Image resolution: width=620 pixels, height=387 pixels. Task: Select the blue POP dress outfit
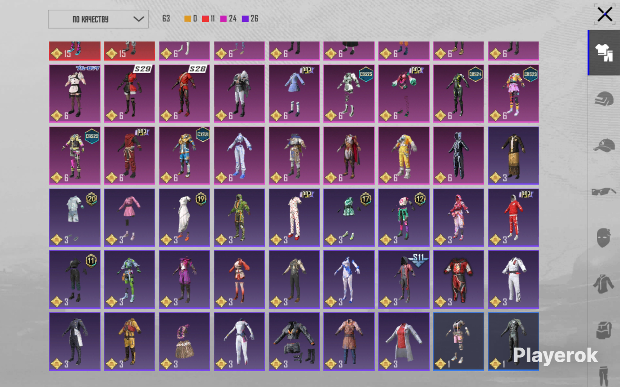(x=294, y=93)
